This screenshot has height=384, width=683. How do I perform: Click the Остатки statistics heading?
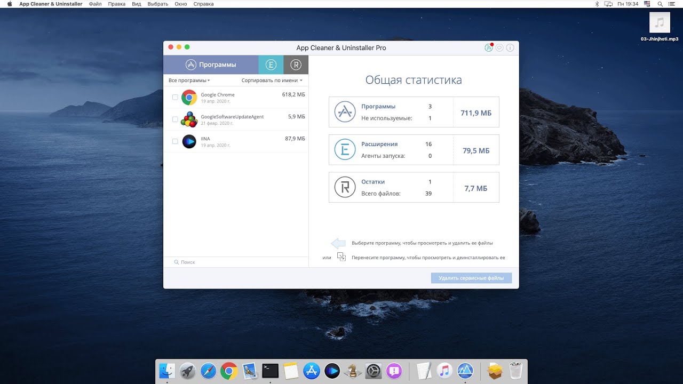tap(373, 182)
